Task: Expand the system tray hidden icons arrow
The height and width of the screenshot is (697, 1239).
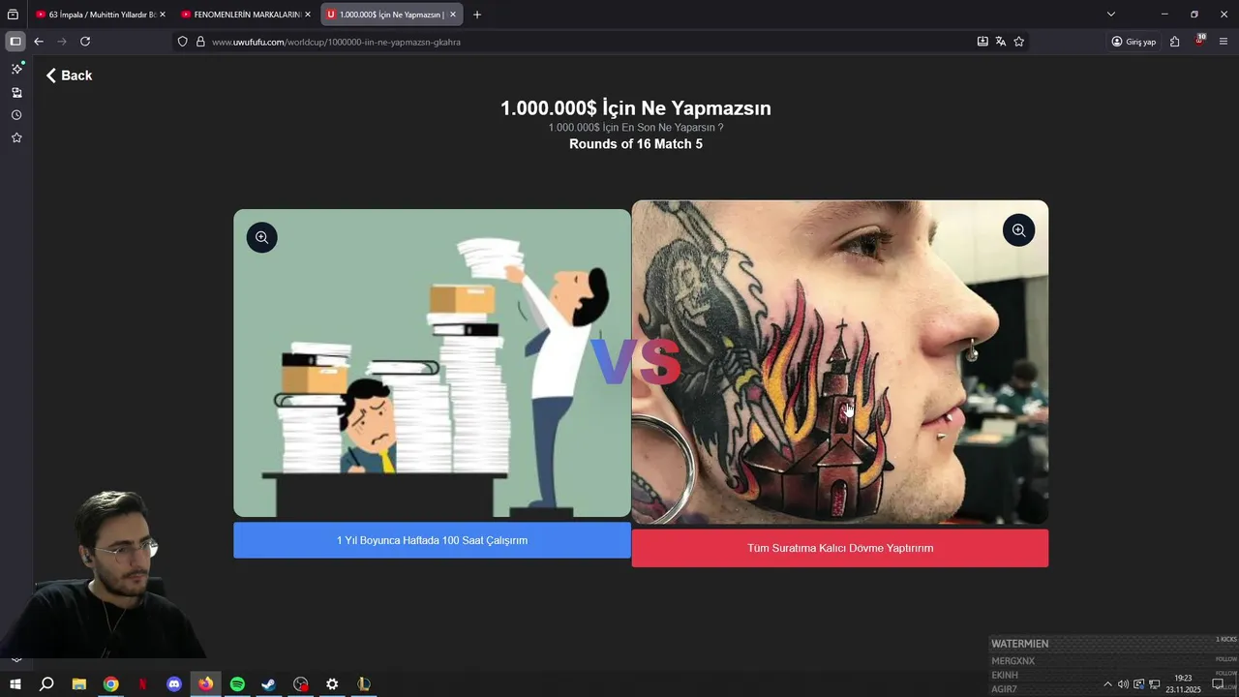Action: 1107,684
